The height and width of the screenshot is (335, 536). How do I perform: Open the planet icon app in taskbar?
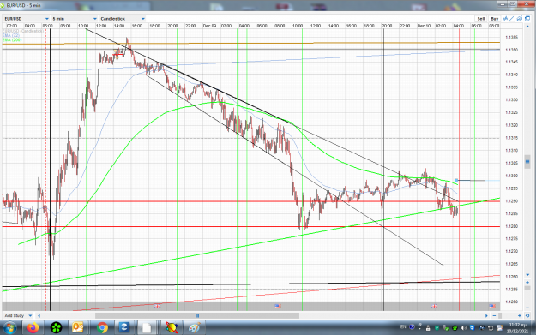point(171,328)
